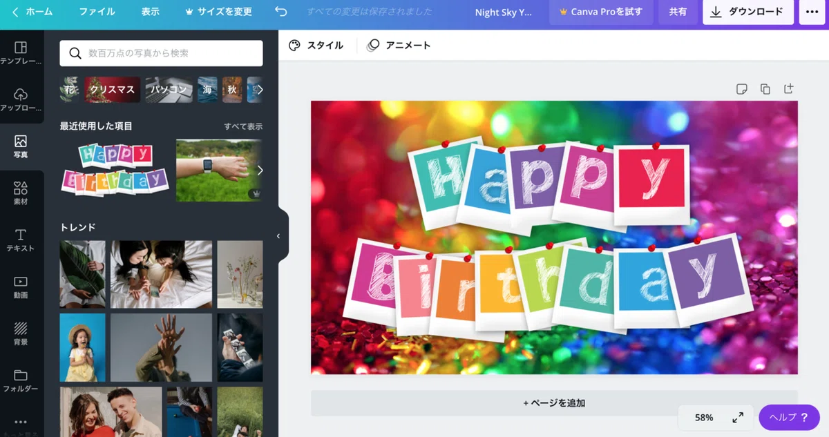Select the 素材 elements sidebar icon

(x=21, y=193)
